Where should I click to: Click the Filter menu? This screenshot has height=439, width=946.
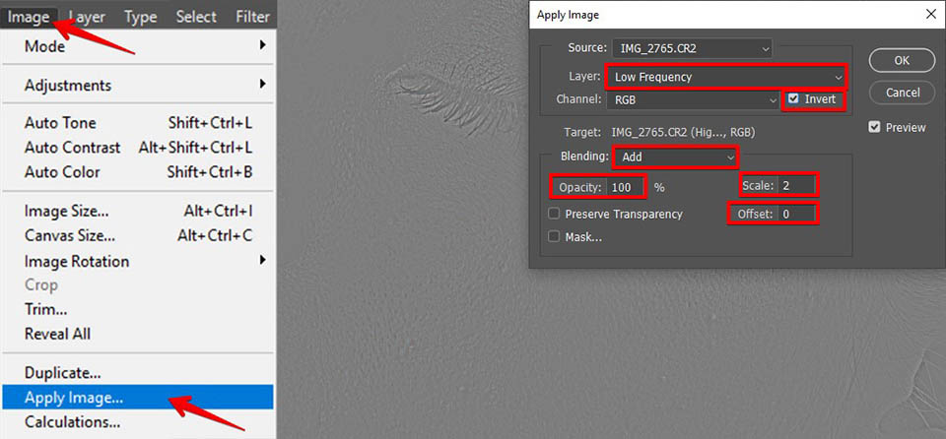[x=252, y=16]
